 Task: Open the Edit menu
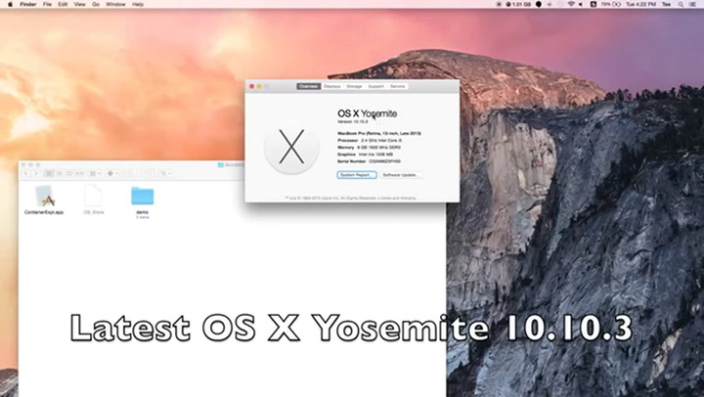point(63,4)
